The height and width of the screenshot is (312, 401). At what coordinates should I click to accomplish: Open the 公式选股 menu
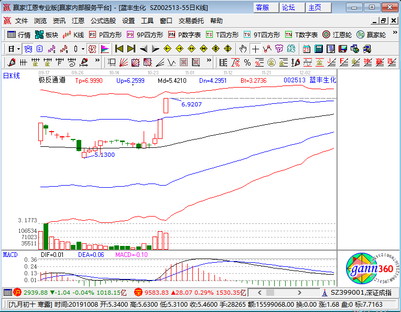point(103,21)
